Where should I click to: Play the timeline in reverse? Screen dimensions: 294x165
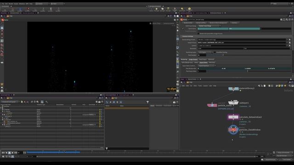6,153
